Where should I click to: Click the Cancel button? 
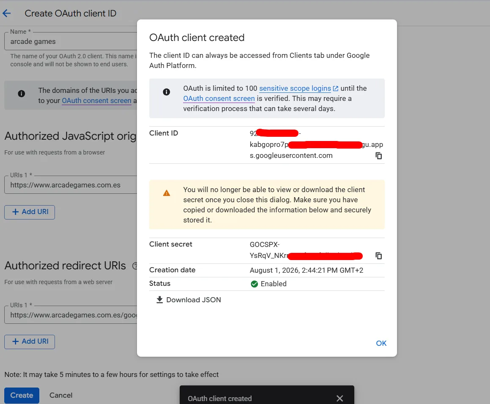click(61, 395)
